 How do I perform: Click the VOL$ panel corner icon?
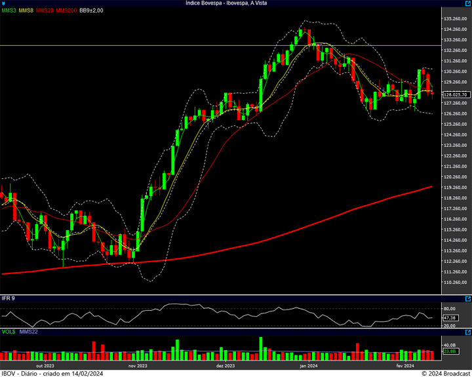[468, 333]
